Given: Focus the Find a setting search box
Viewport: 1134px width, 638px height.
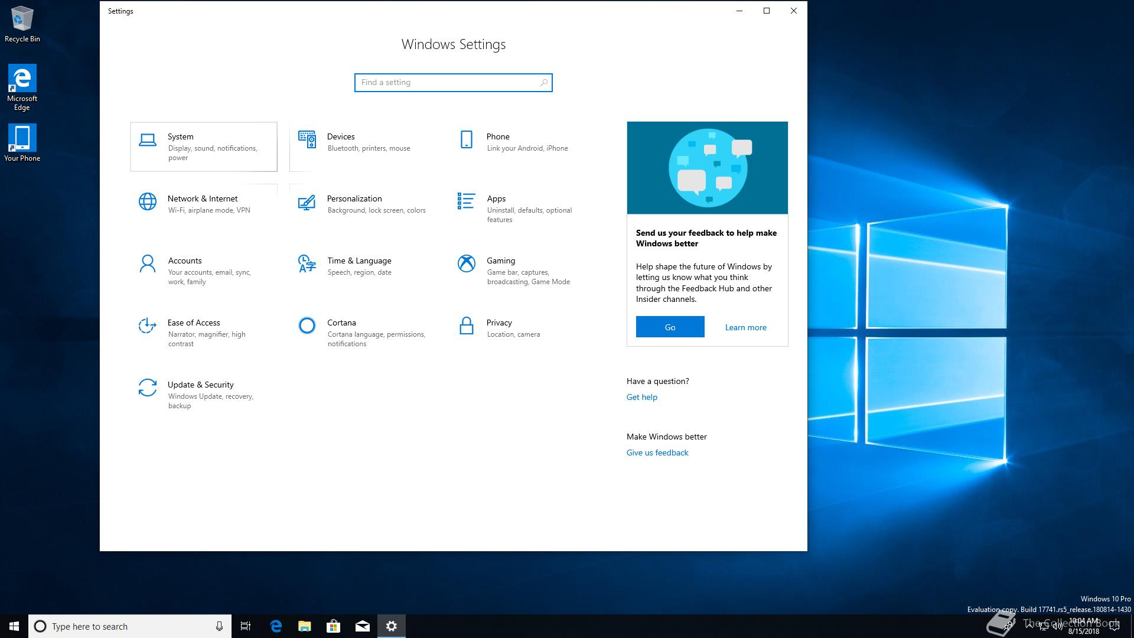Looking at the screenshot, I should 453,83.
